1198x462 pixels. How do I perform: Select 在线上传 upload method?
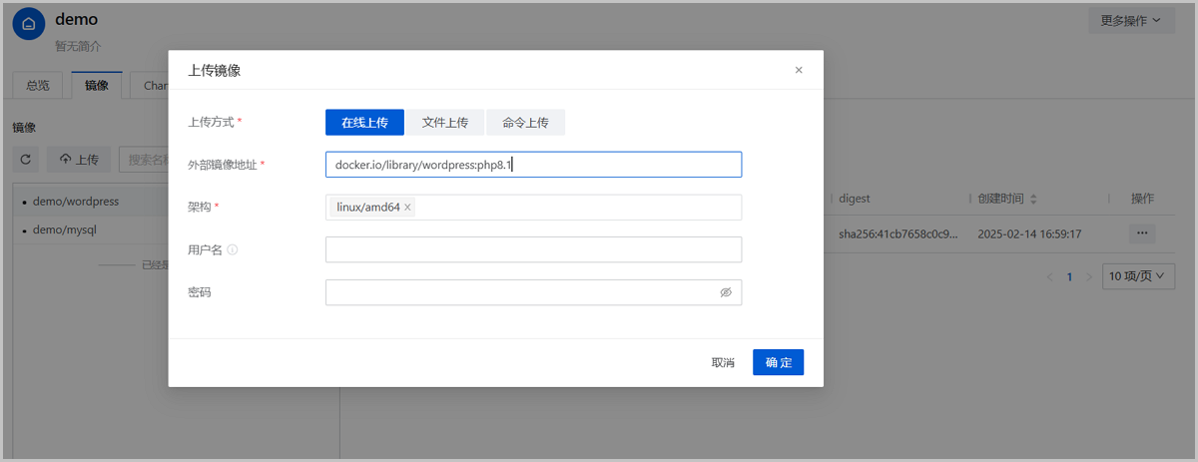(364, 123)
